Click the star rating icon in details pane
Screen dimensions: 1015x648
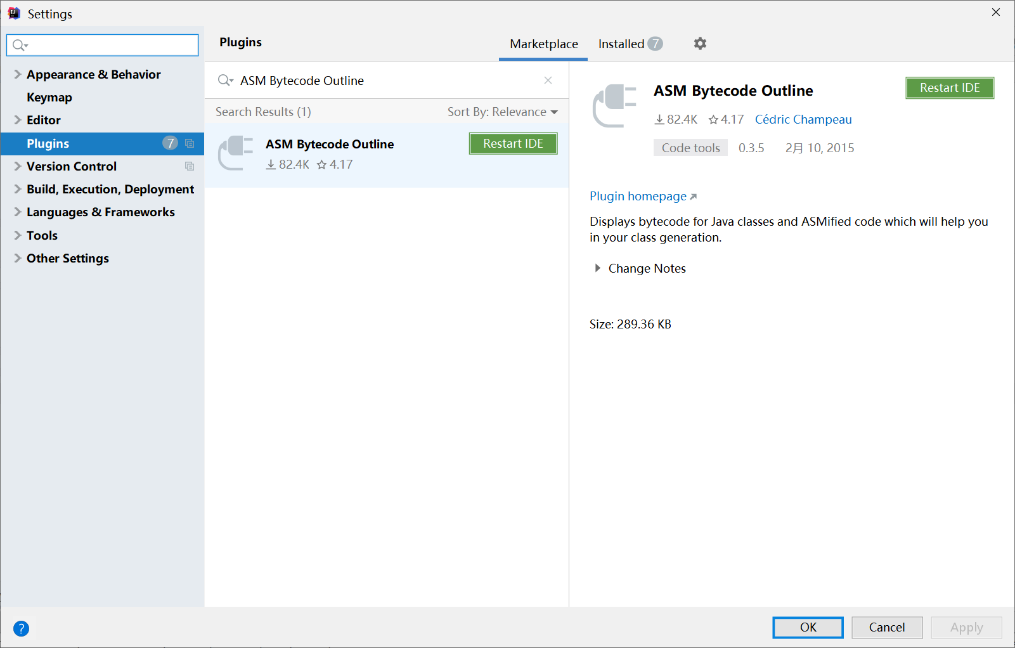[713, 119]
